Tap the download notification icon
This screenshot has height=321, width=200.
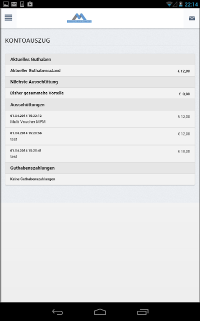pos(22,4)
